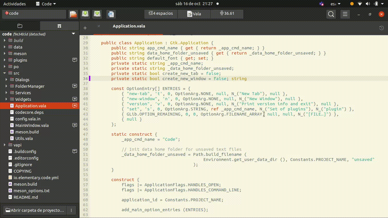Open .gitignore file
This screenshot has height=218, width=388.
click(39, 164)
